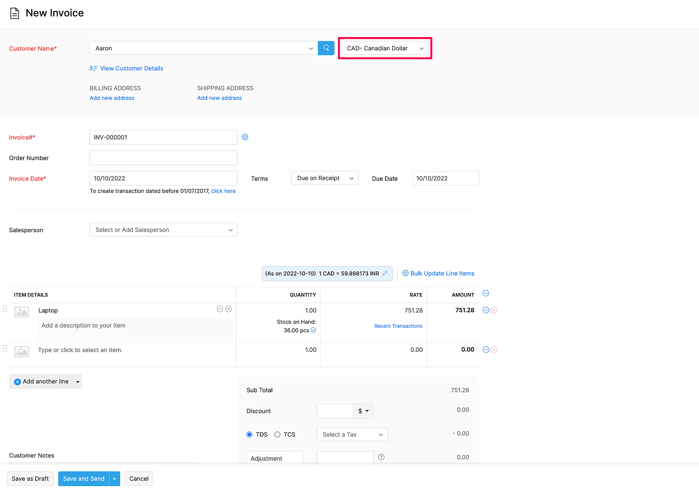Click the Save as Draft button

click(x=30, y=479)
